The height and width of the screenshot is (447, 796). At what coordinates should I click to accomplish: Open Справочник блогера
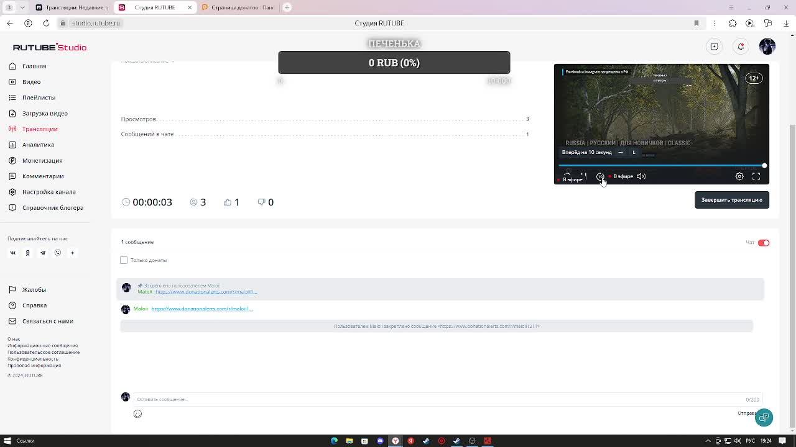click(45, 207)
